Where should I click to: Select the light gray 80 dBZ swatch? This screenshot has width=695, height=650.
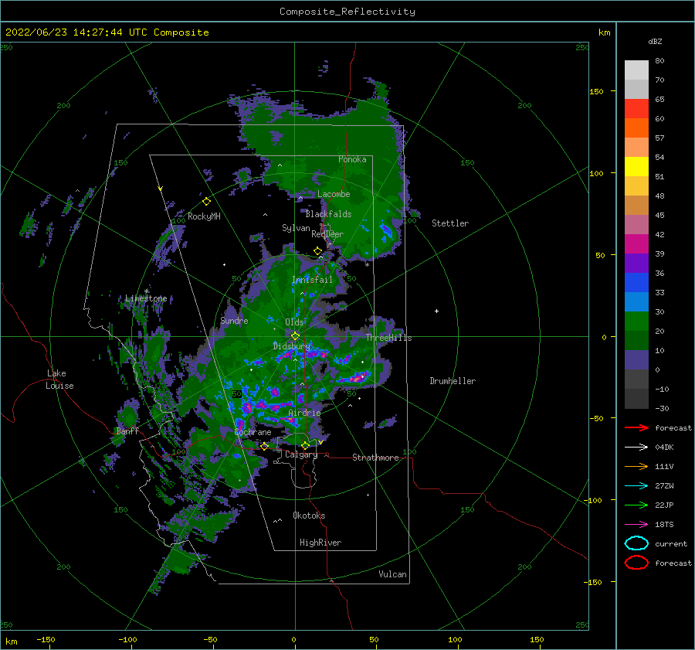(636, 70)
